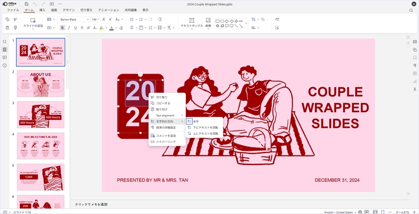Screen dimensions: 419x214
Task: Select 下にテキストを回転 in submenu
Action: 205,127
